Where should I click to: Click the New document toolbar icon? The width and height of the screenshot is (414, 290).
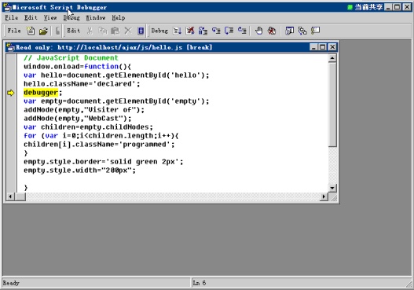[x=31, y=31]
